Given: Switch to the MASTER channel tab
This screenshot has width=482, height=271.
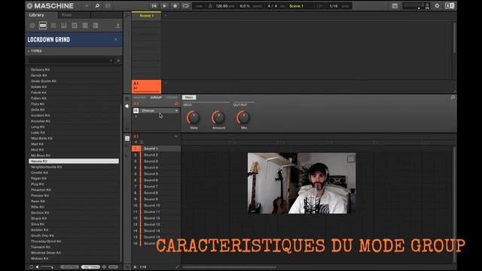Looking at the screenshot, I should click(139, 97).
